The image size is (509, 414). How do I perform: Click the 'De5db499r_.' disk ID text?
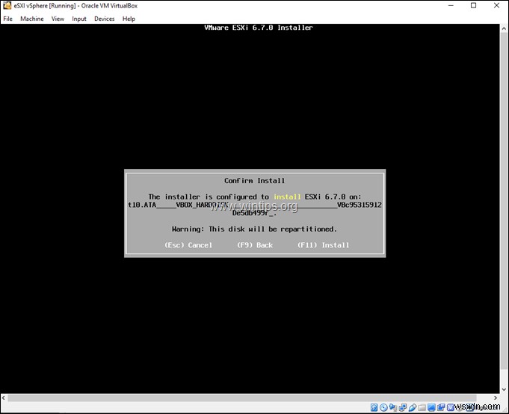tap(254, 213)
